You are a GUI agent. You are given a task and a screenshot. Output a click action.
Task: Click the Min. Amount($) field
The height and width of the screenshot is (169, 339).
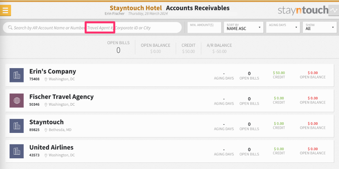pos(204,28)
